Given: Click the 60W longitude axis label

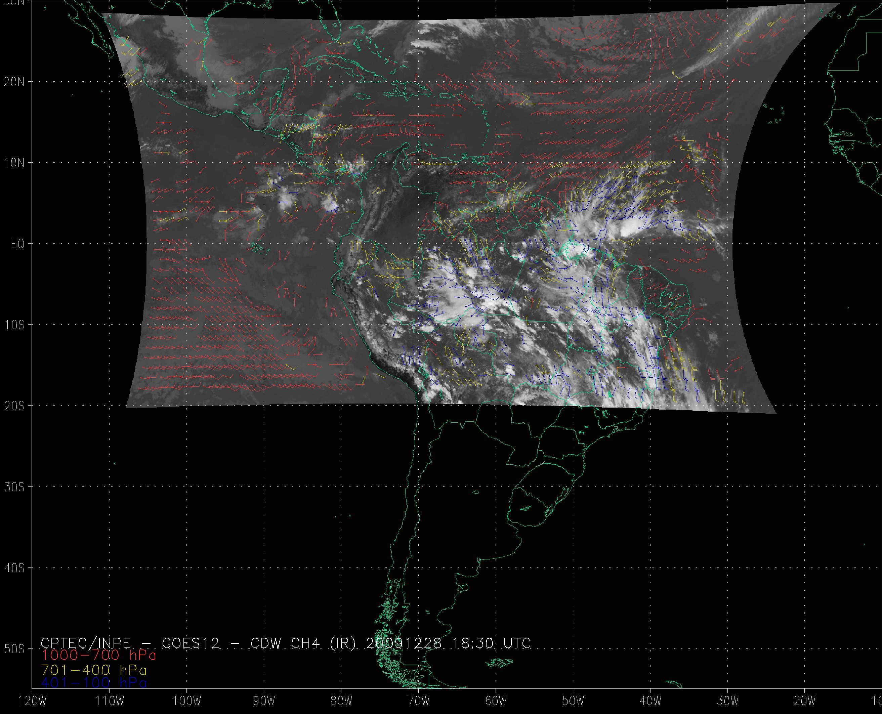Looking at the screenshot, I should click(496, 701).
